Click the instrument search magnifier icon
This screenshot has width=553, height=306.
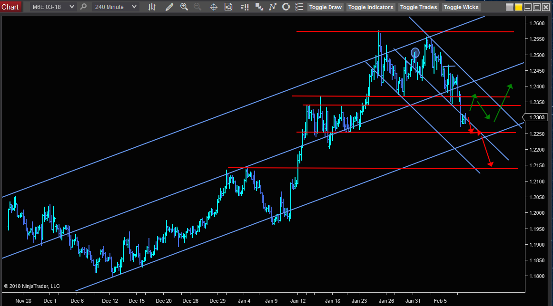pos(84,7)
